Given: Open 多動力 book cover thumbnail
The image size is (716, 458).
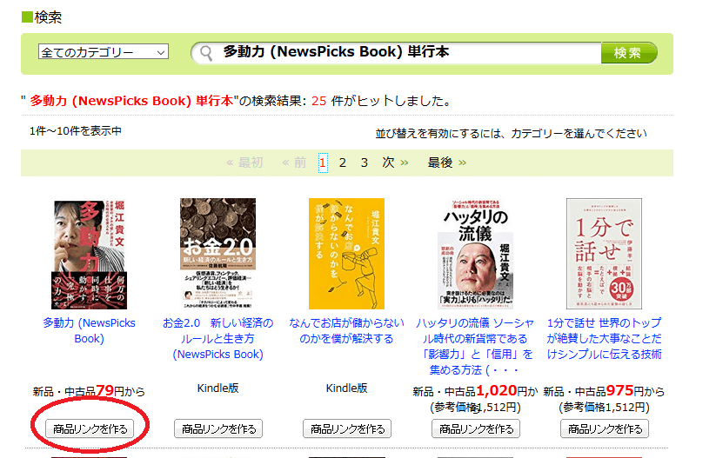Looking at the screenshot, I should [x=89, y=254].
